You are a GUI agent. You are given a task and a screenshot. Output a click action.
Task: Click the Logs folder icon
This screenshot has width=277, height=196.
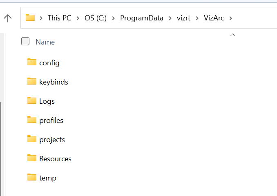click(x=32, y=101)
